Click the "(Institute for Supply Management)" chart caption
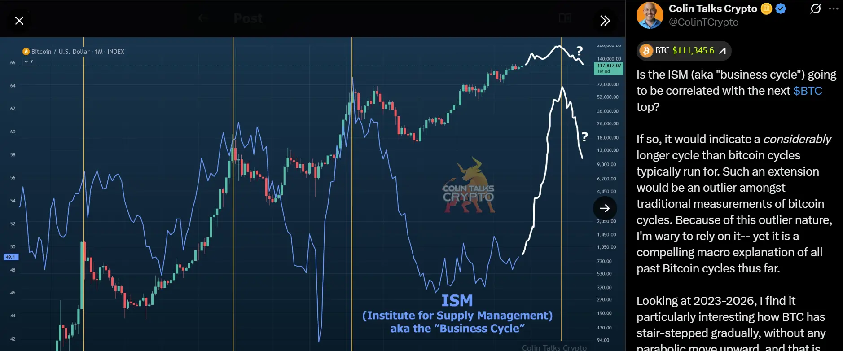 pyautogui.click(x=457, y=316)
